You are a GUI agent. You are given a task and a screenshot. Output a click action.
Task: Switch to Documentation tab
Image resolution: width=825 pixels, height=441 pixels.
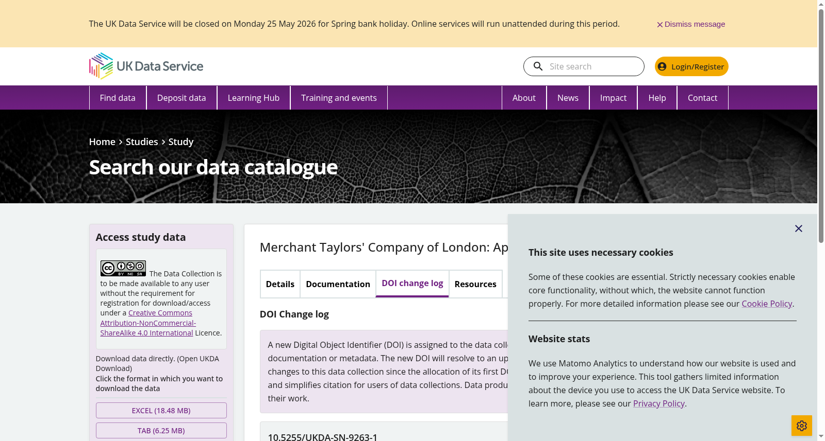pyautogui.click(x=338, y=284)
